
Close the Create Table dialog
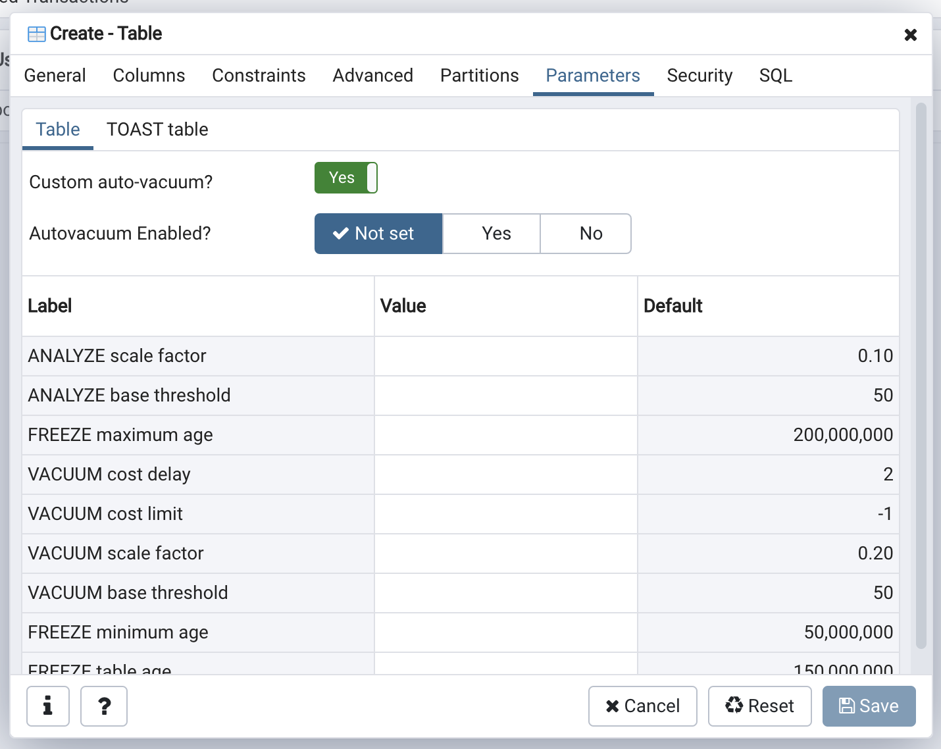click(x=910, y=35)
